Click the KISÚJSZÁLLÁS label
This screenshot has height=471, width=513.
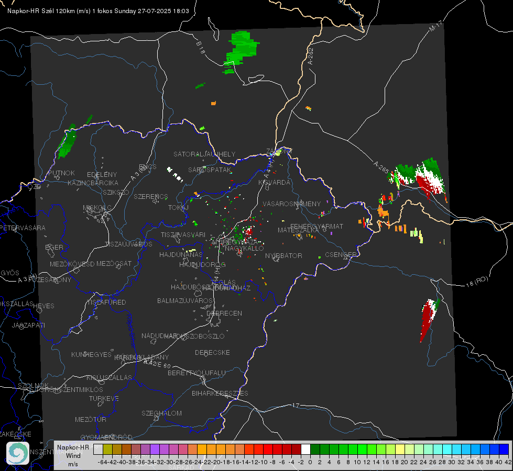[110, 377]
